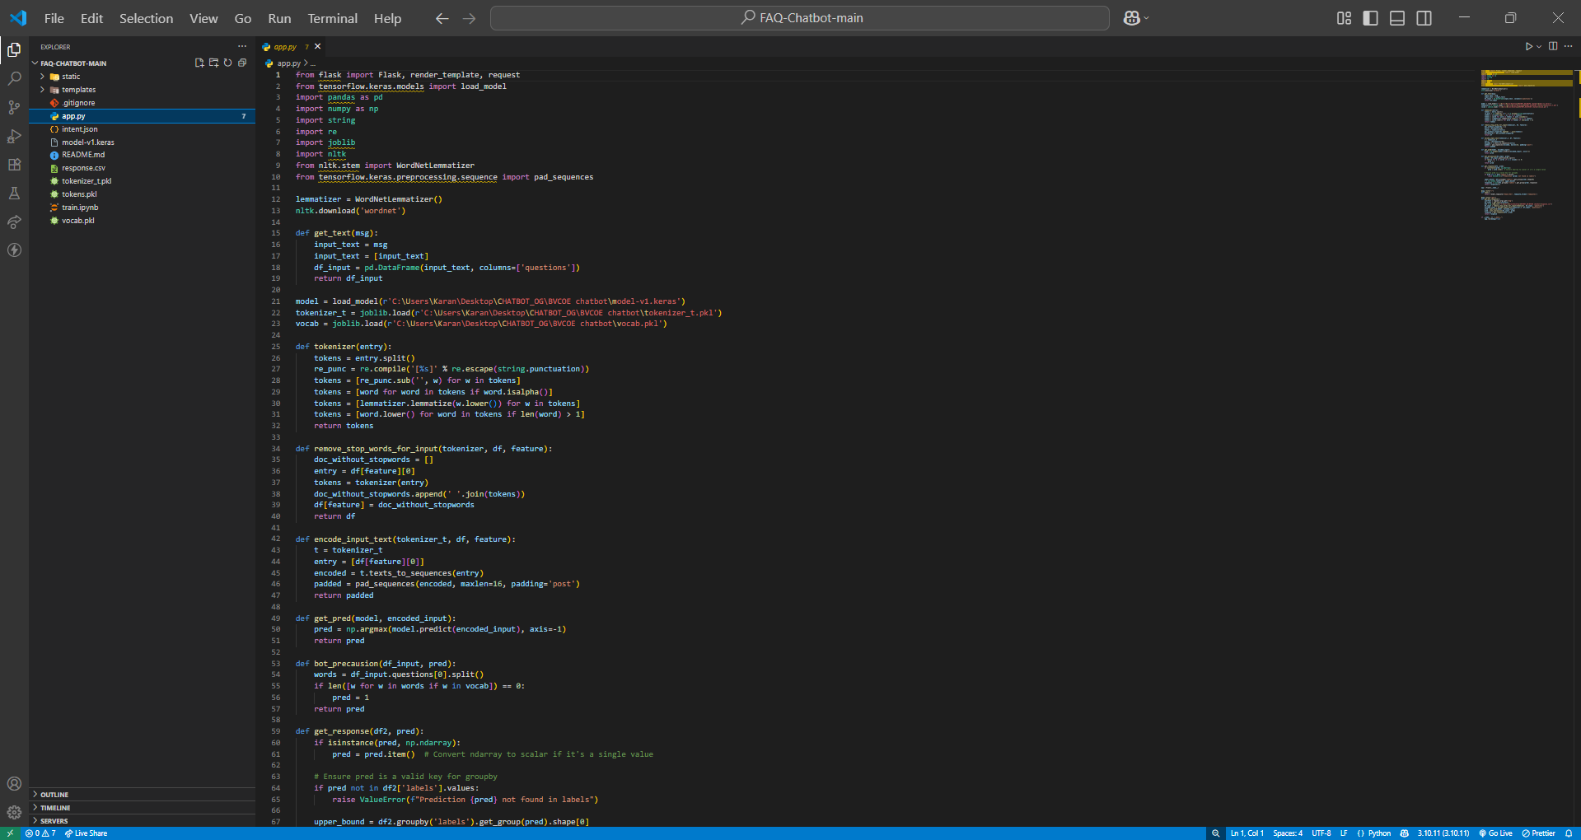Open Explorer views and more actions menu
The image size is (1581, 840).
pyautogui.click(x=242, y=46)
